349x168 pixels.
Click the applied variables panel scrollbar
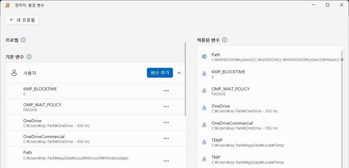point(343,102)
